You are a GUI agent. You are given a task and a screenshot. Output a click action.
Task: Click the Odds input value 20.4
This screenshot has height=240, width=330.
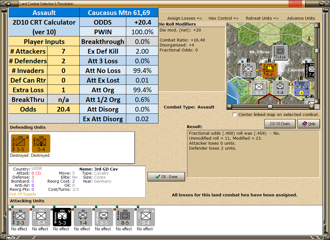click(63, 109)
